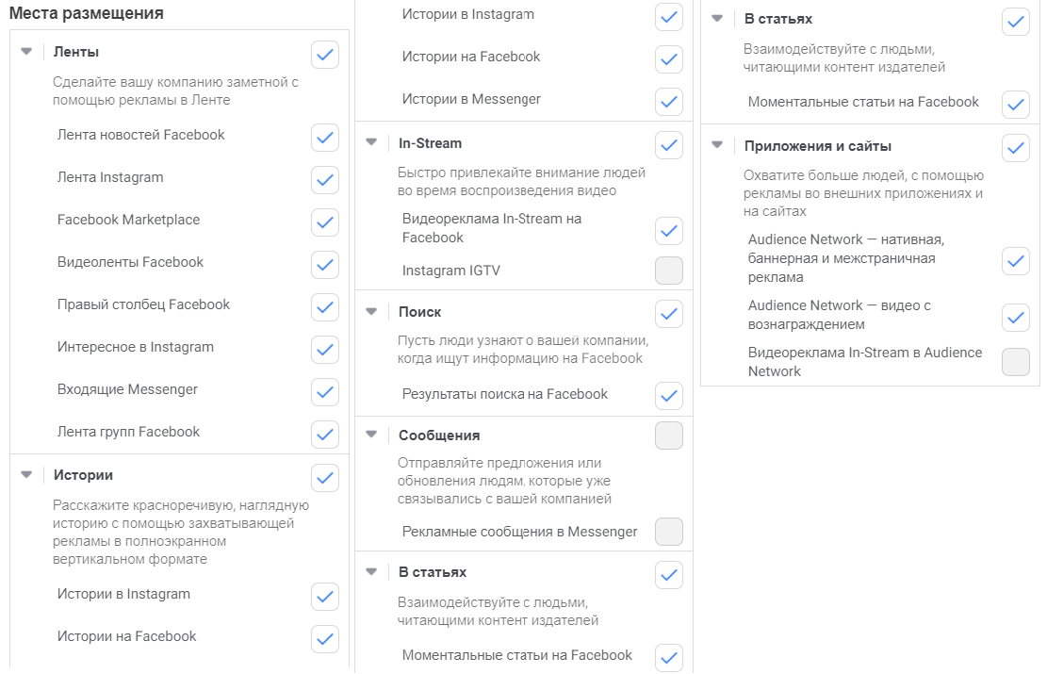
Task: Uncheck Интересное в Instagram
Action: click(x=325, y=350)
